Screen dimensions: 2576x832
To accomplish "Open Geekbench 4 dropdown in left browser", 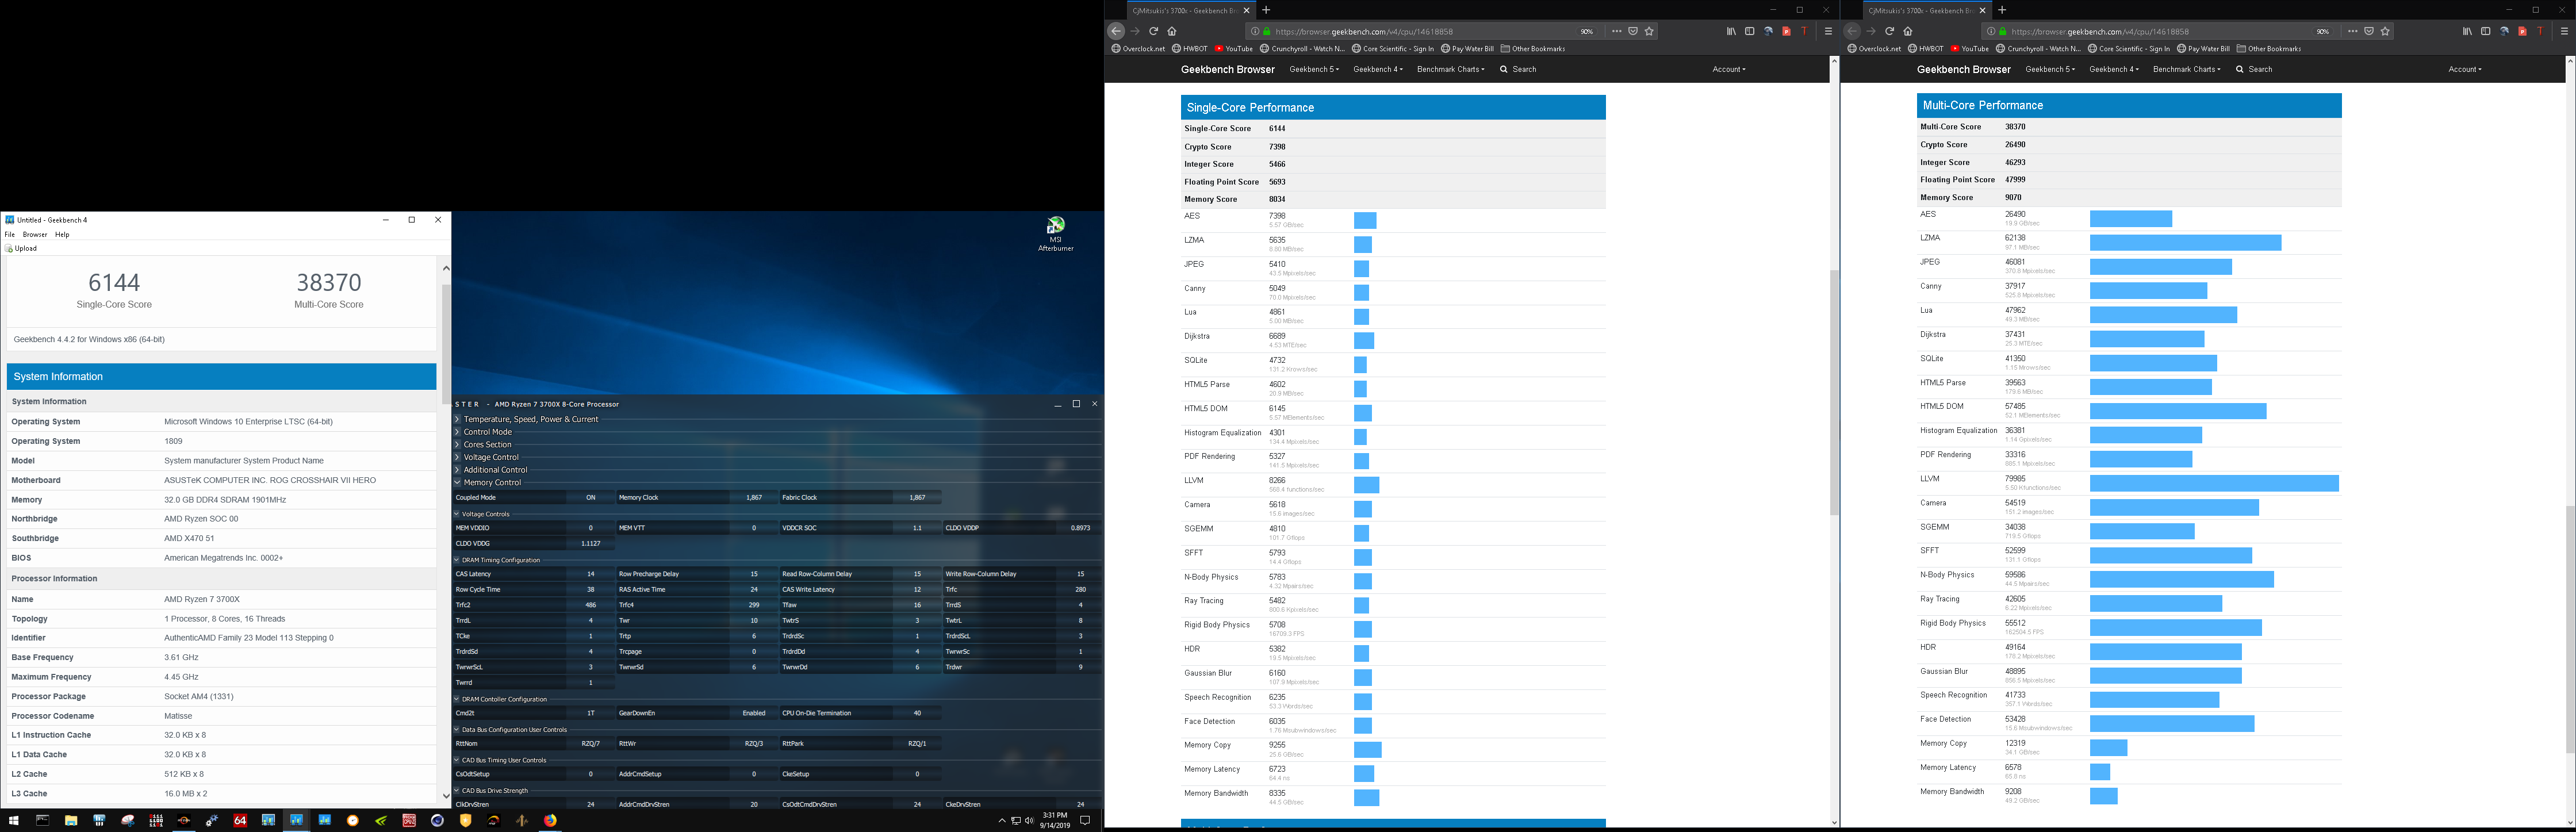I will coord(1378,69).
